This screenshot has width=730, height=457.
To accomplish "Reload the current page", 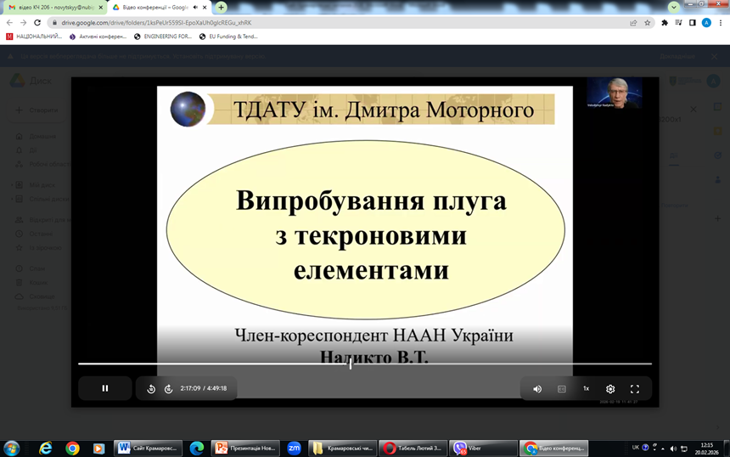I will [37, 22].
